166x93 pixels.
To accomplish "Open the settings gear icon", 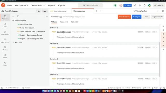I will click(140, 5).
